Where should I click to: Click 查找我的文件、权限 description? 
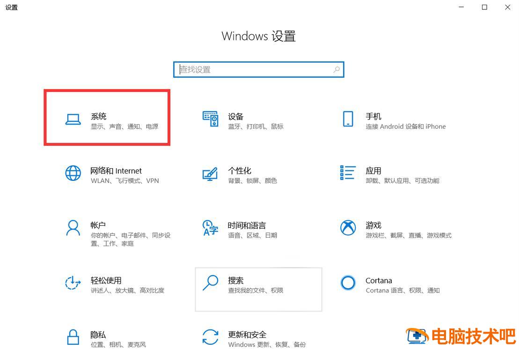(256, 290)
